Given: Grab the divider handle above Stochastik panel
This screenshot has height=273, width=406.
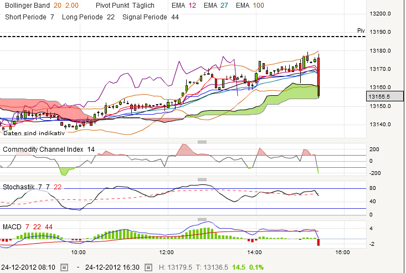Looking at the screenshot, I should tap(202, 179).
